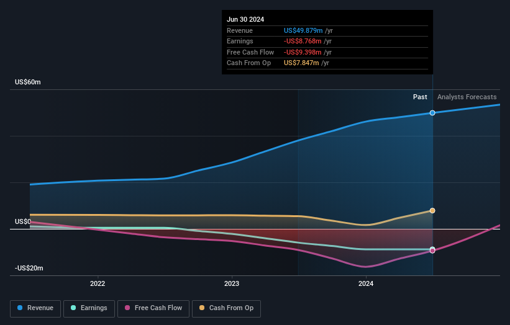Click the US$49.879m revenue value
The height and width of the screenshot is (325, 510).
[303, 30]
